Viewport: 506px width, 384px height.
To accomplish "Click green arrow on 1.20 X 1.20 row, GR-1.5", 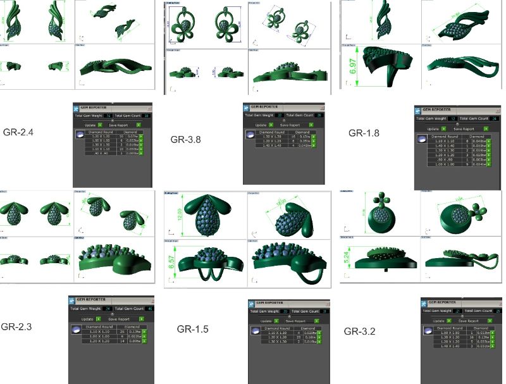I will click(319, 337).
